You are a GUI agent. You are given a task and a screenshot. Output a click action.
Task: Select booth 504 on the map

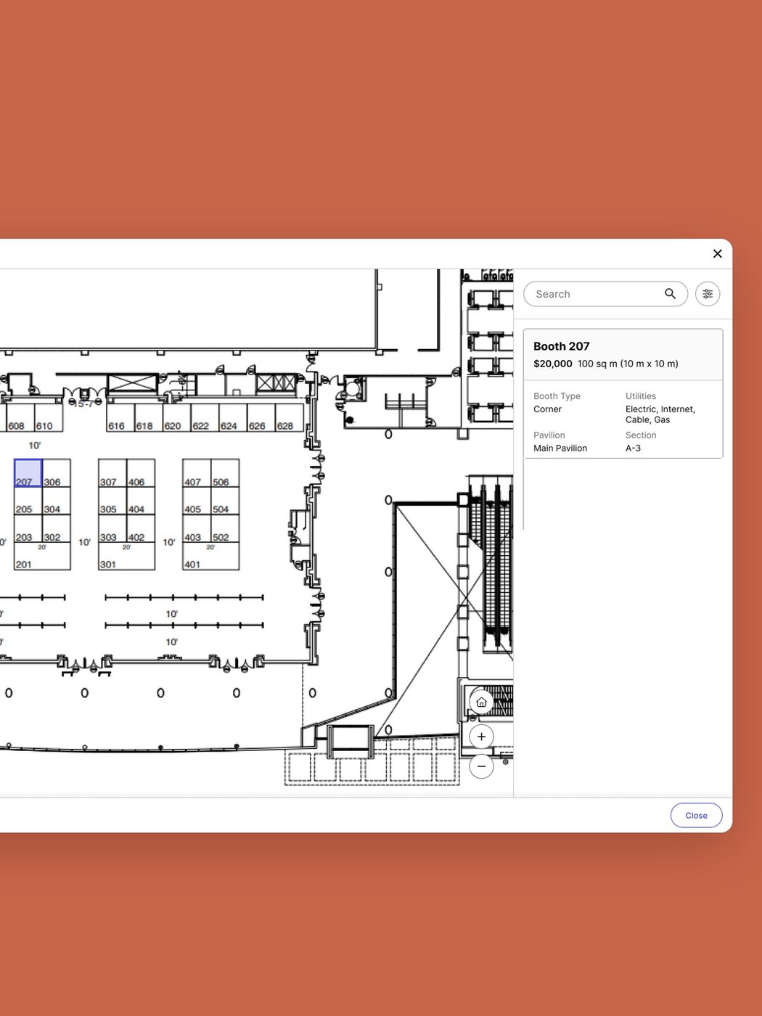225,501
